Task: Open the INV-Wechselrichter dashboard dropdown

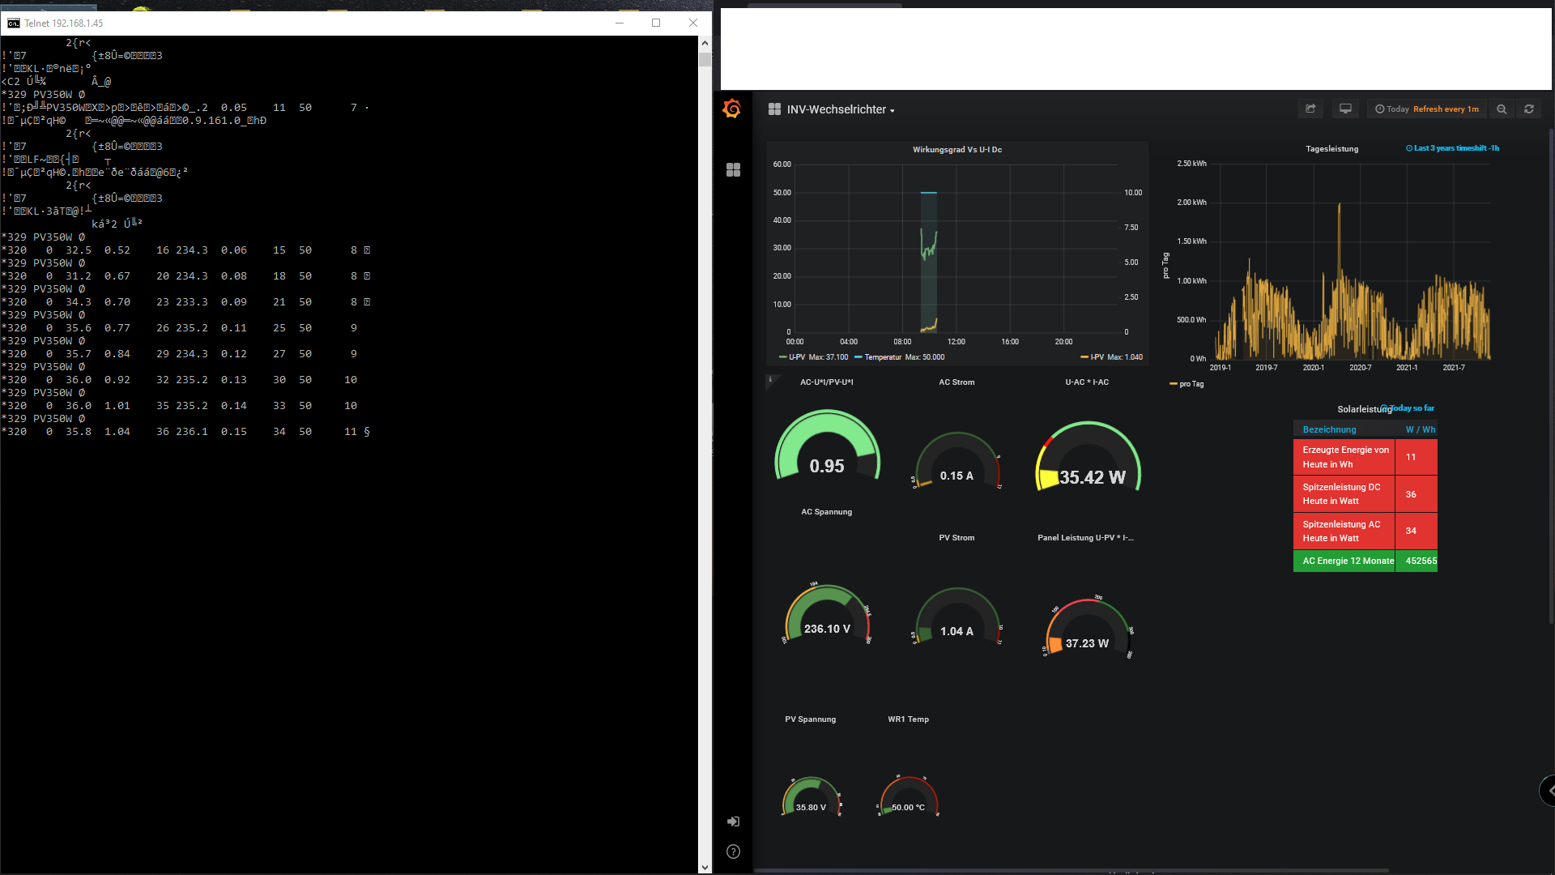Action: point(840,109)
